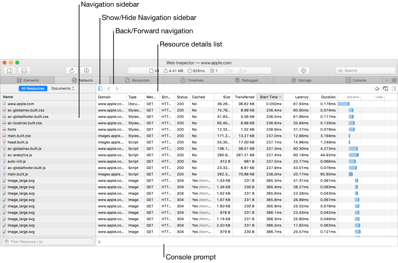Image resolution: width=398 pixels, height=263 pixels.
Task: Open the Debugger tab
Action: (246, 80)
